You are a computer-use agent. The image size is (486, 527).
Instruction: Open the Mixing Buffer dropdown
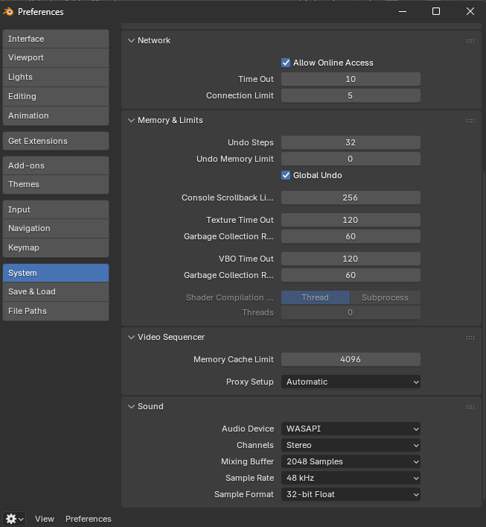tap(351, 461)
